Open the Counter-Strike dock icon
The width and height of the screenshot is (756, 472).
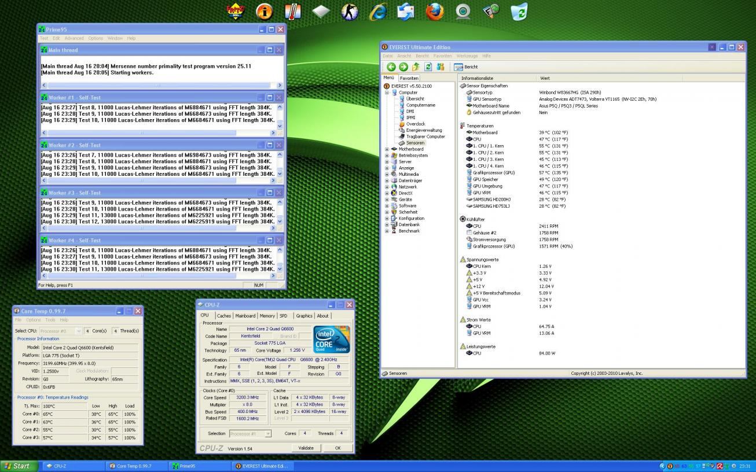tap(349, 11)
